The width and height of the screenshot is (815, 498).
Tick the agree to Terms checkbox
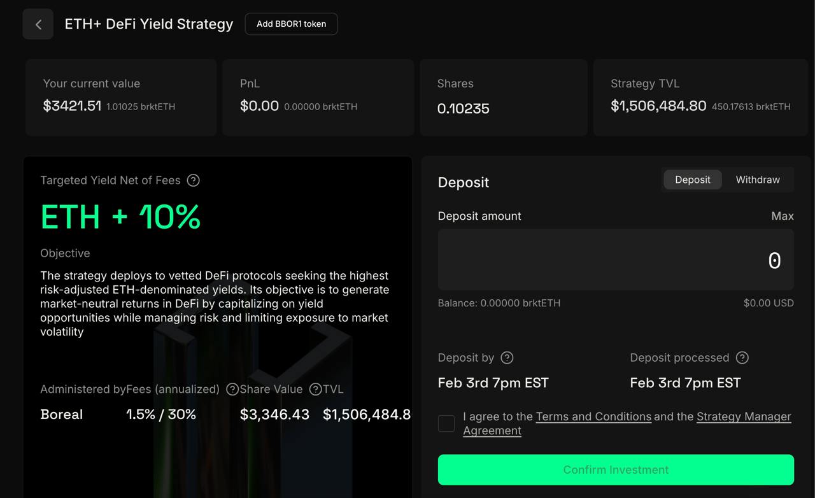coord(446,423)
